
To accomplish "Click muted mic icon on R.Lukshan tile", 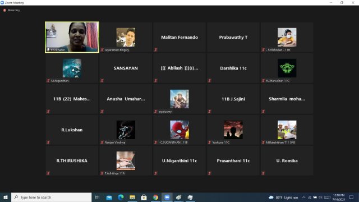I will pyautogui.click(x=48, y=142).
